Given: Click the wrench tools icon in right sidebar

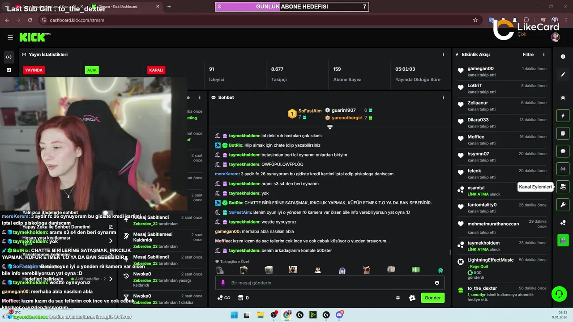Looking at the screenshot, I should (x=563, y=205).
